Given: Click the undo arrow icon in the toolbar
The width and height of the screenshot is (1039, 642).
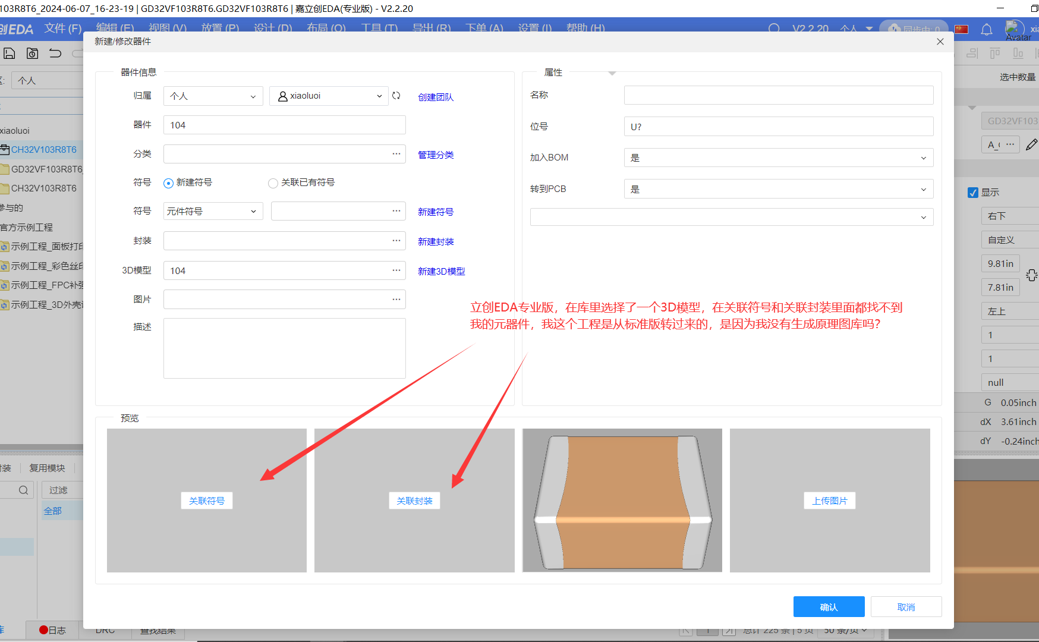Looking at the screenshot, I should pyautogui.click(x=55, y=53).
